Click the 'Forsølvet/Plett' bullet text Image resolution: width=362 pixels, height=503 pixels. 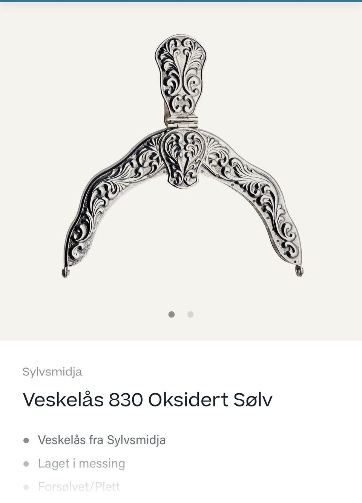tap(79, 487)
